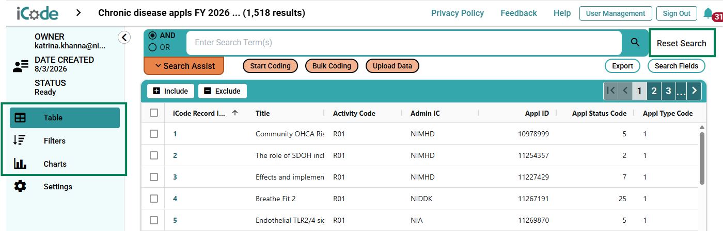Go to results page 3
Screen dimensions: 723x231
pos(668,91)
